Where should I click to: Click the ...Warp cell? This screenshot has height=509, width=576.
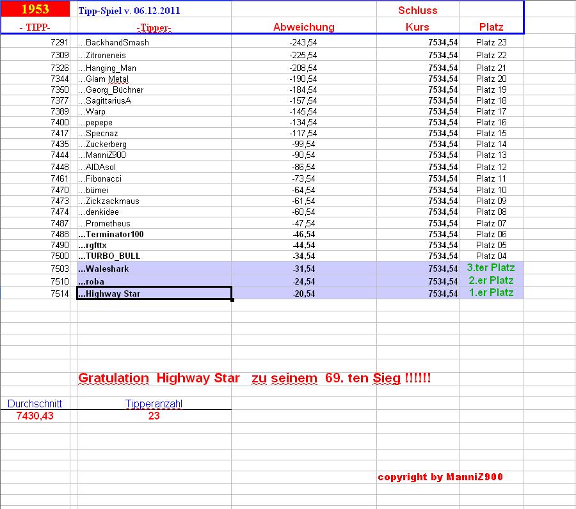[x=154, y=111]
